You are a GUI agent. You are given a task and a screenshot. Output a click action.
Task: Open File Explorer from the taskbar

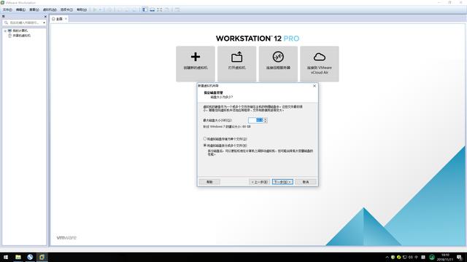[18, 257]
